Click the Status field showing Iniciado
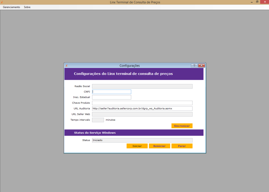 142,140
